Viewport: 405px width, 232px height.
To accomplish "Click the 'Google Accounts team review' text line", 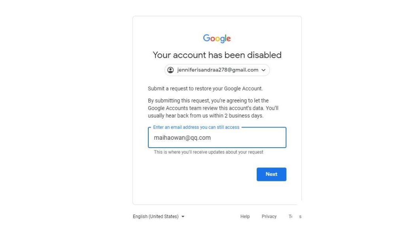I will click(213, 108).
